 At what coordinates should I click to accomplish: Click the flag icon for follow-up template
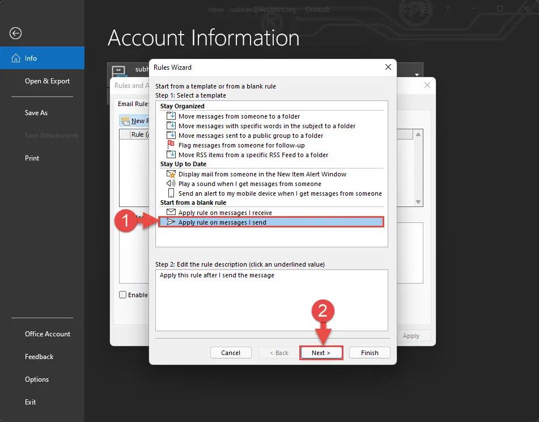[x=171, y=145]
